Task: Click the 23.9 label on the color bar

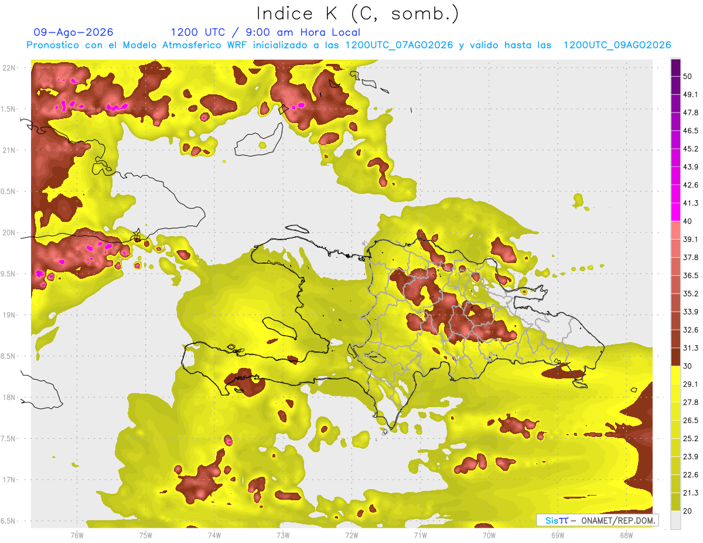Action: (691, 456)
